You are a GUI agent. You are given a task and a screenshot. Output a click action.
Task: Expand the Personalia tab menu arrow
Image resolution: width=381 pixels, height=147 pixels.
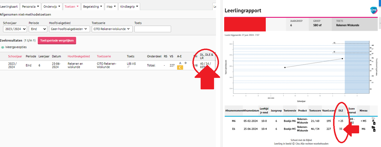click(38, 6)
